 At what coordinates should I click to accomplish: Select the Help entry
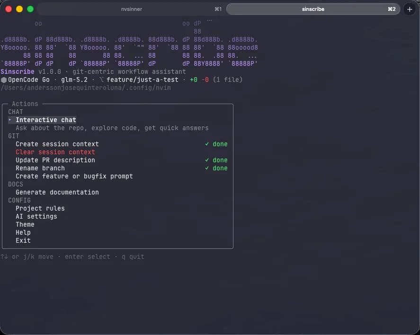click(23, 232)
